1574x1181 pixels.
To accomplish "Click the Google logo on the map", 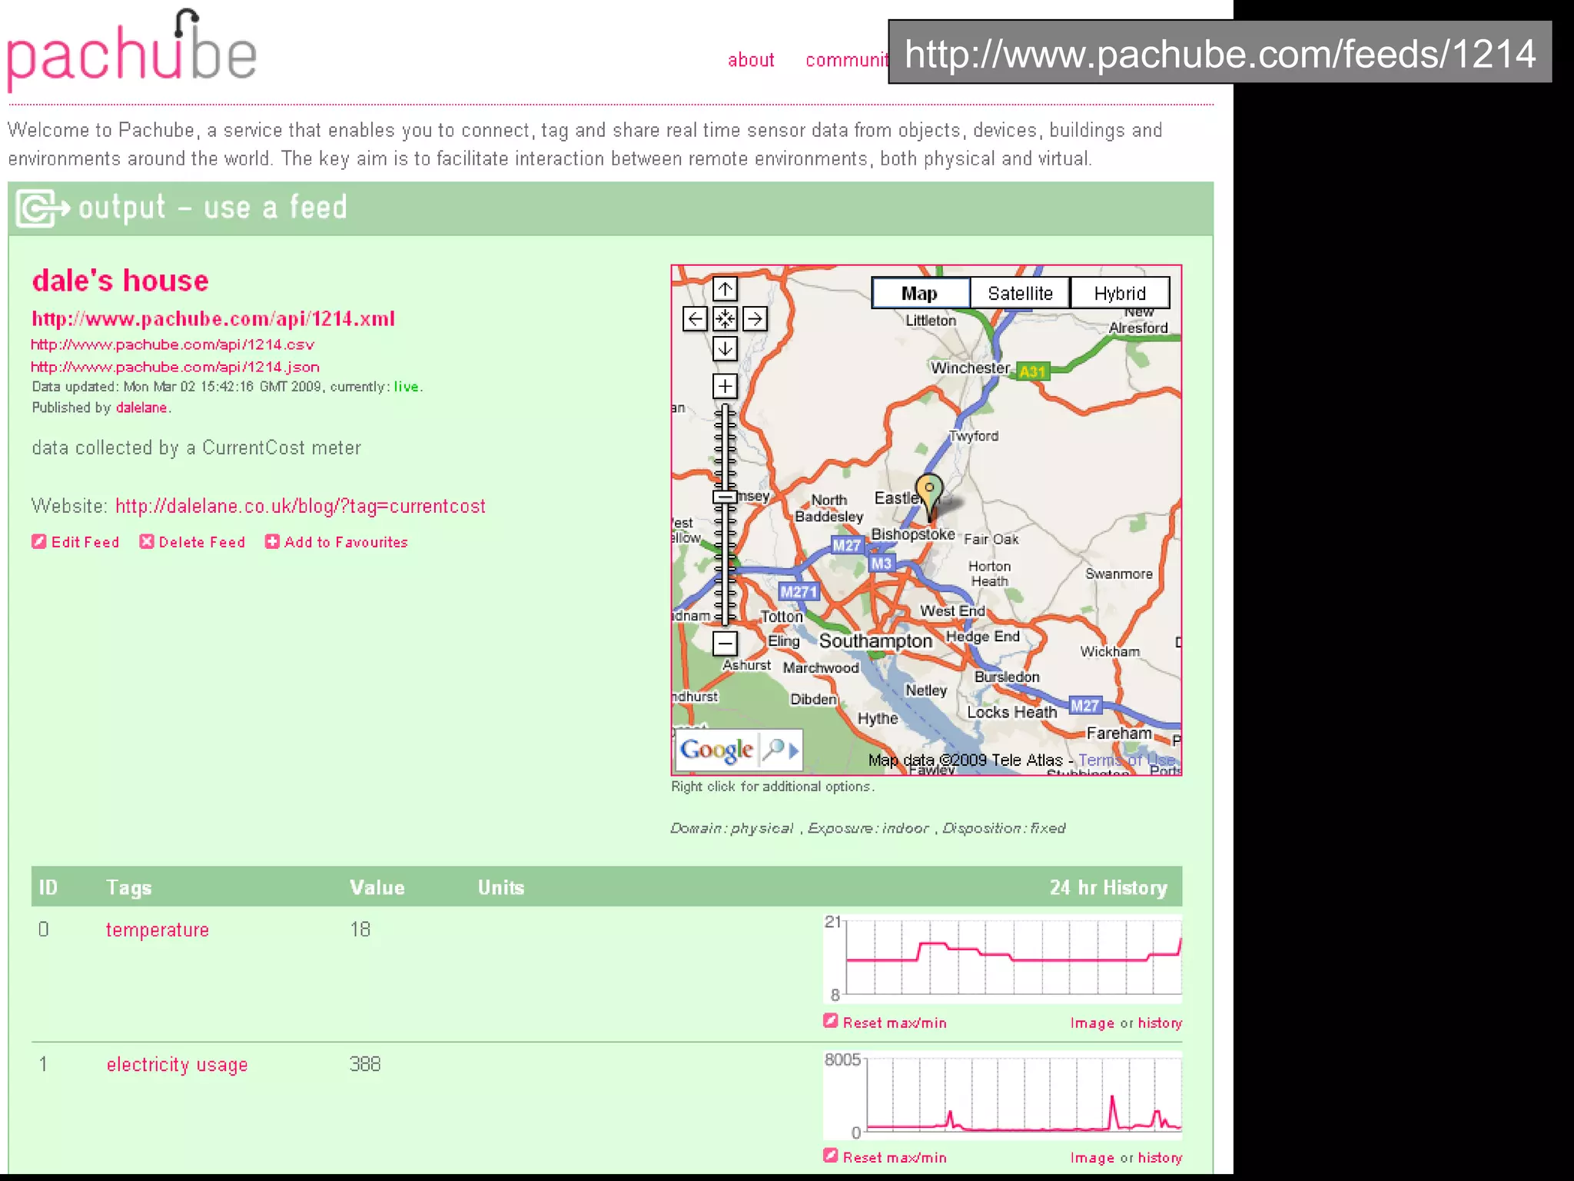I will click(716, 749).
